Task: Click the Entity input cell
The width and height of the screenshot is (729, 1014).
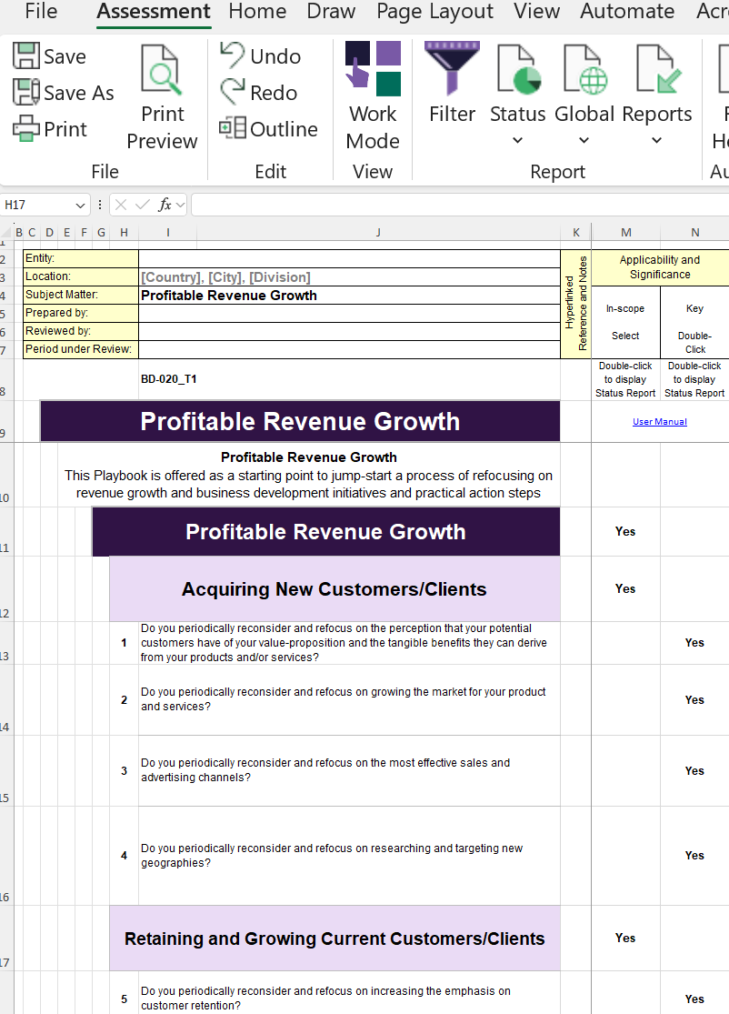Action: 349,259
